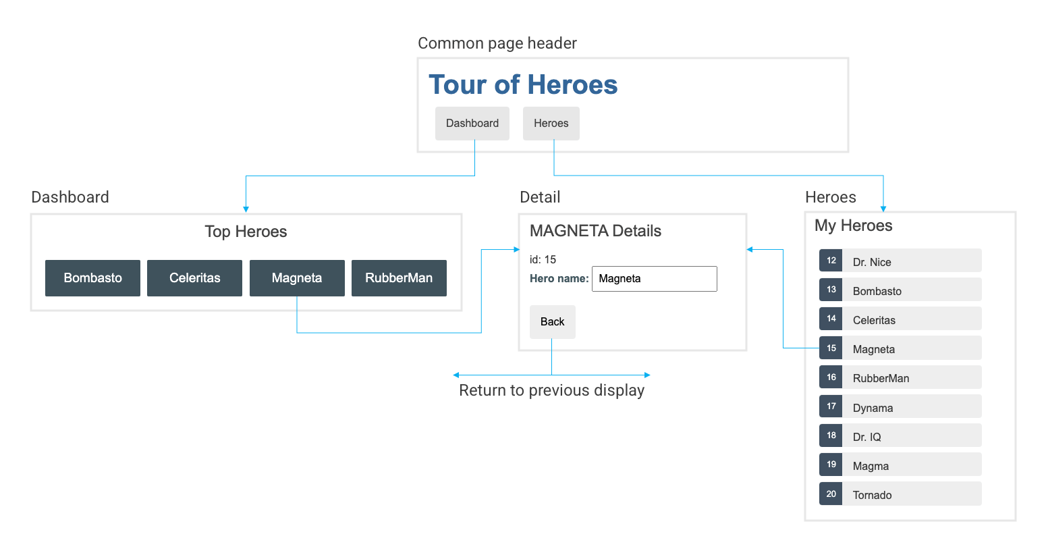Image resolution: width=1046 pixels, height=555 pixels.
Task: Click the id badge 15 beside Magneta
Action: pyautogui.click(x=830, y=348)
